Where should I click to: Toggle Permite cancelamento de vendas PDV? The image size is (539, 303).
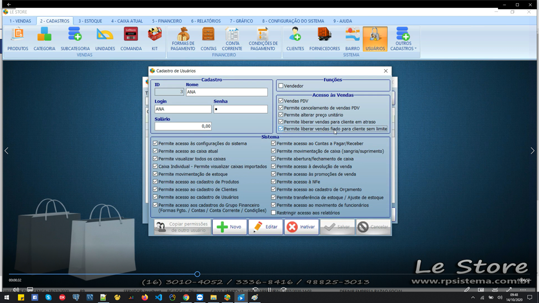(281, 108)
